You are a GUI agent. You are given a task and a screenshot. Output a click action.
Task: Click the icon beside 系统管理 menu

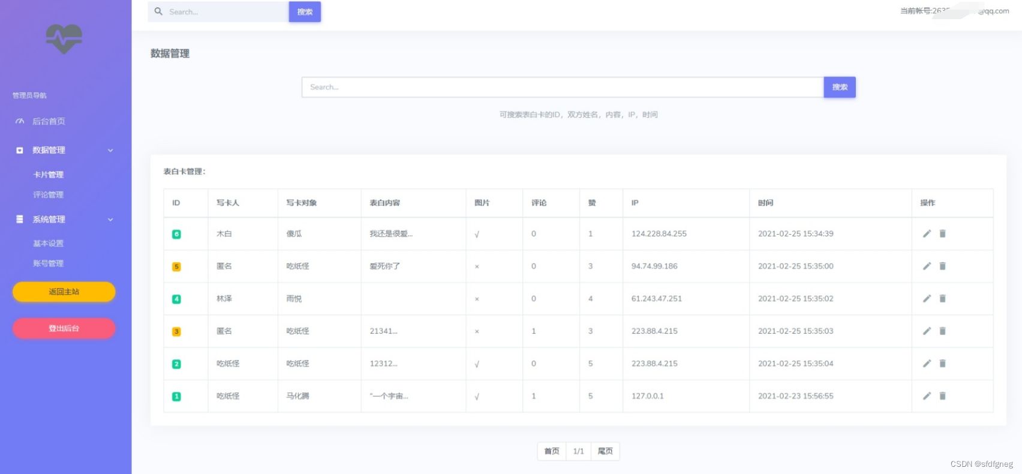click(x=20, y=220)
